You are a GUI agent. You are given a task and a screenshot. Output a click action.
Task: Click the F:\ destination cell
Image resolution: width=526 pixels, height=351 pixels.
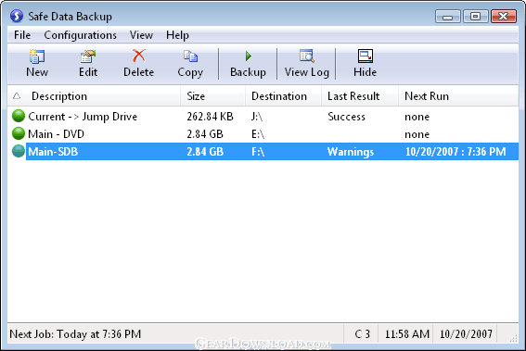point(258,152)
